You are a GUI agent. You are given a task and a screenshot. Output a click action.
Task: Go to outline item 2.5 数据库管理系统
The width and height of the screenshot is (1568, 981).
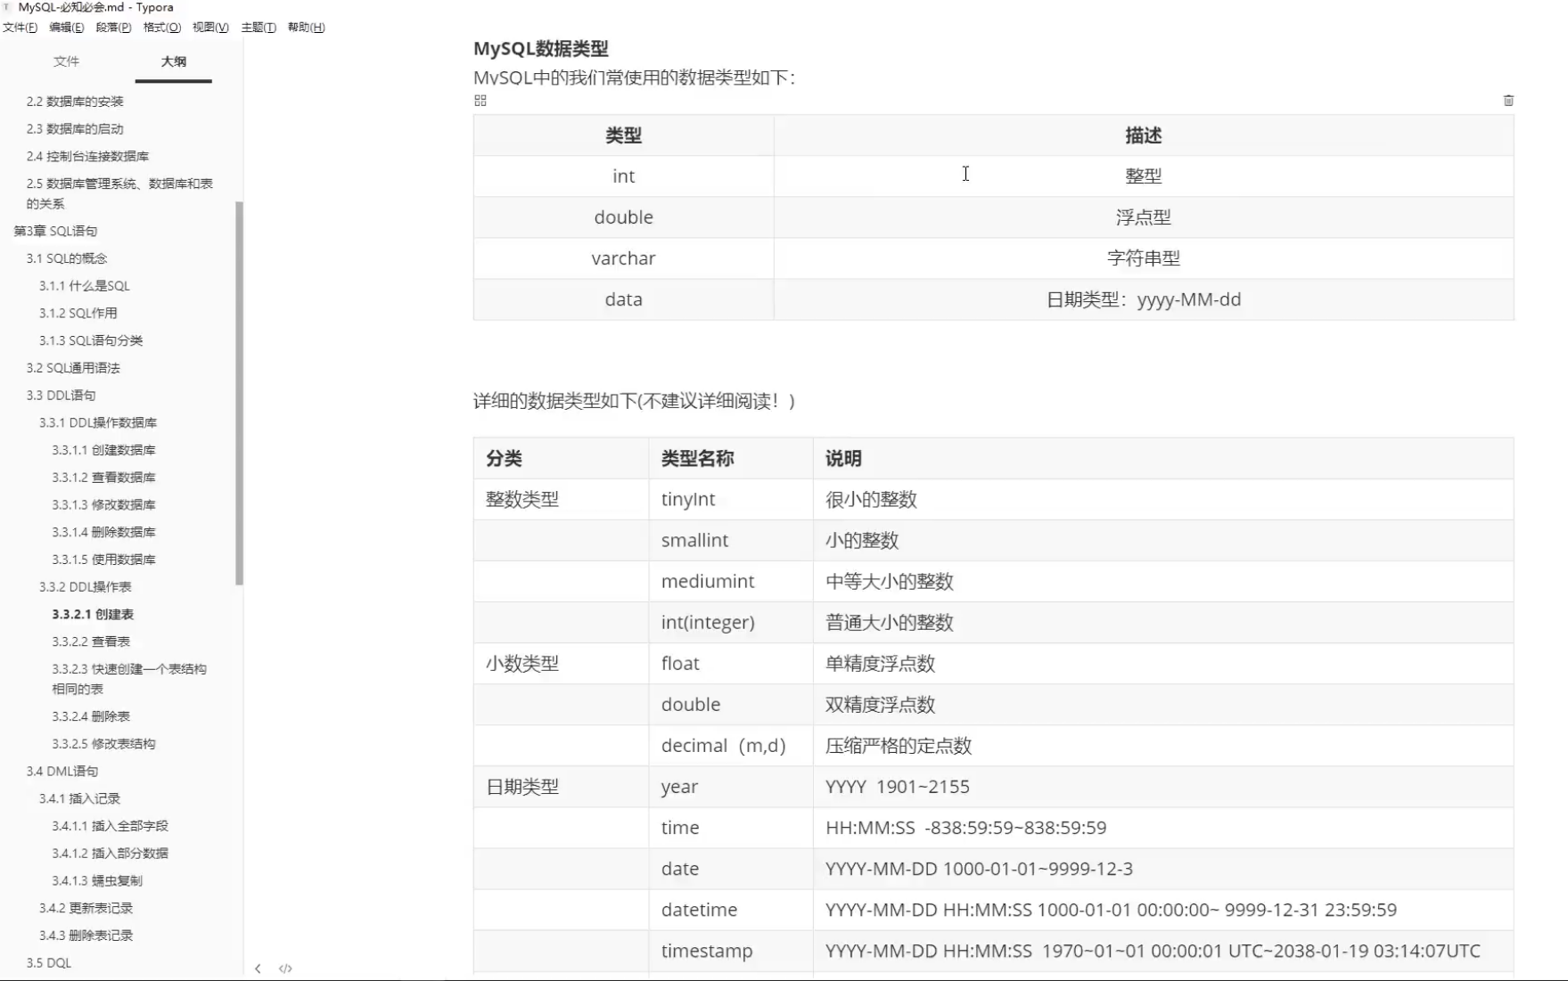click(x=119, y=193)
